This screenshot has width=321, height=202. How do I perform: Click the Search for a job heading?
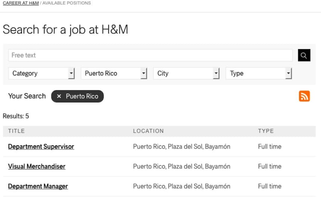[x=65, y=29]
